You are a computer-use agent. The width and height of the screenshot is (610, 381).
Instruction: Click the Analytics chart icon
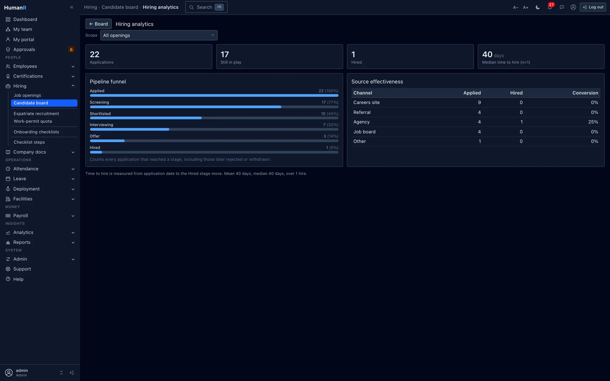point(8,232)
